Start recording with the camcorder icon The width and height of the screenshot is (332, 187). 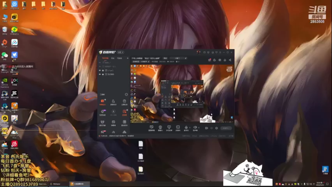(206, 128)
